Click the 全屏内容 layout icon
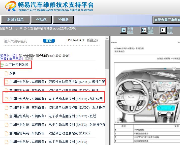 coord(163,30)
